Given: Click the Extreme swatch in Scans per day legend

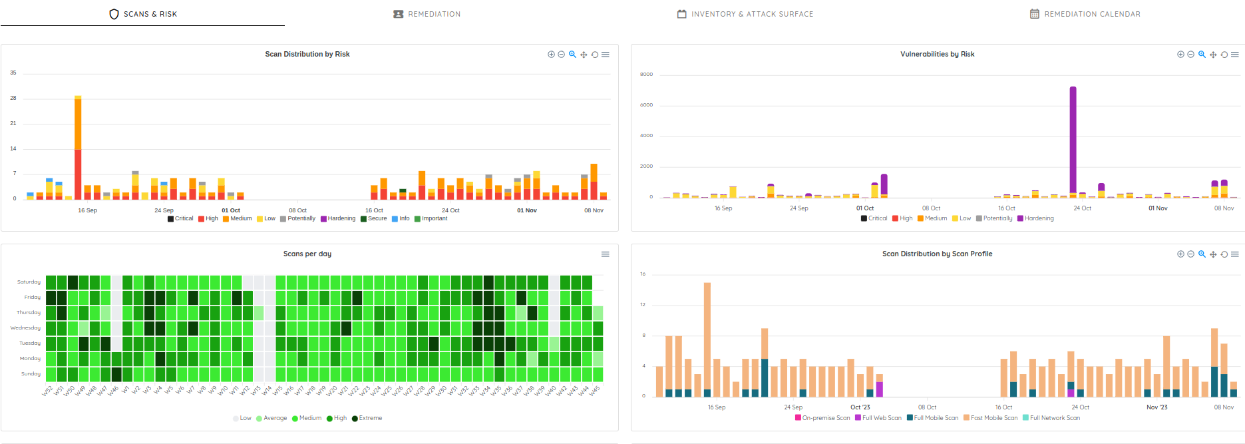Looking at the screenshot, I should 355,419.
